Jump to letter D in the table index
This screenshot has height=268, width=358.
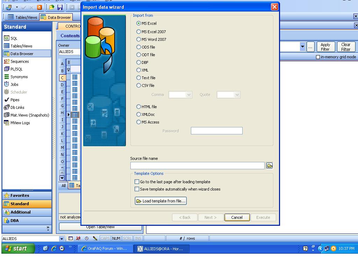[x=62, y=85]
